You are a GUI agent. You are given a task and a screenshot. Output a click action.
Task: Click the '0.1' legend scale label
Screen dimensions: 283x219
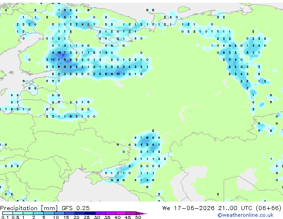(5, 217)
